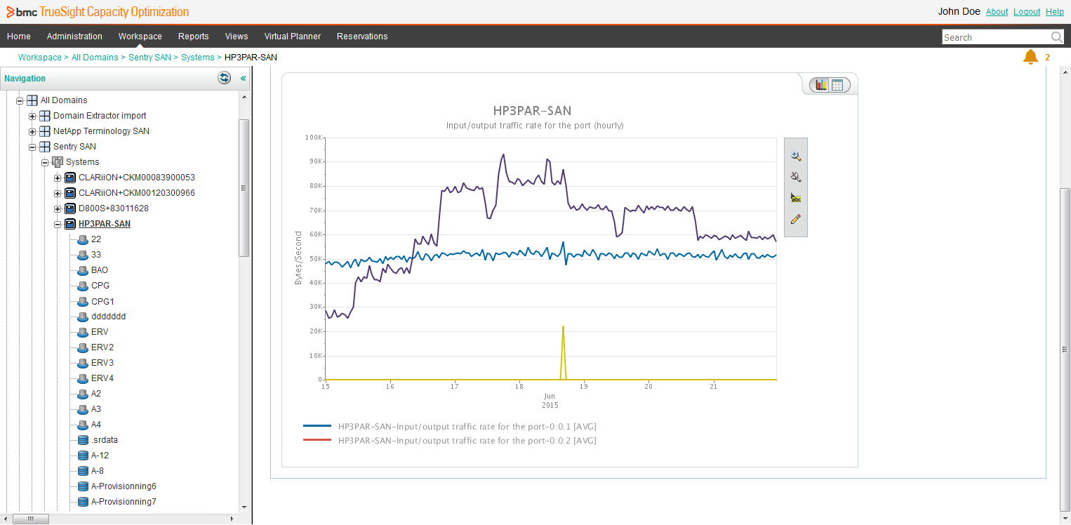Select the zoom in chart tool

796,156
